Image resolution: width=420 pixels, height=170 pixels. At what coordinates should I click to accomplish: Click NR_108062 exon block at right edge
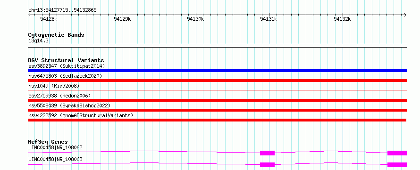click(397, 153)
